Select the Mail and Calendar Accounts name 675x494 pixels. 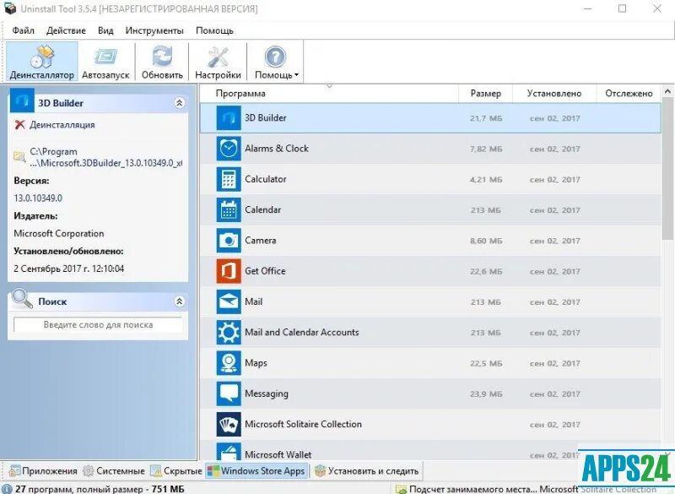[301, 332]
